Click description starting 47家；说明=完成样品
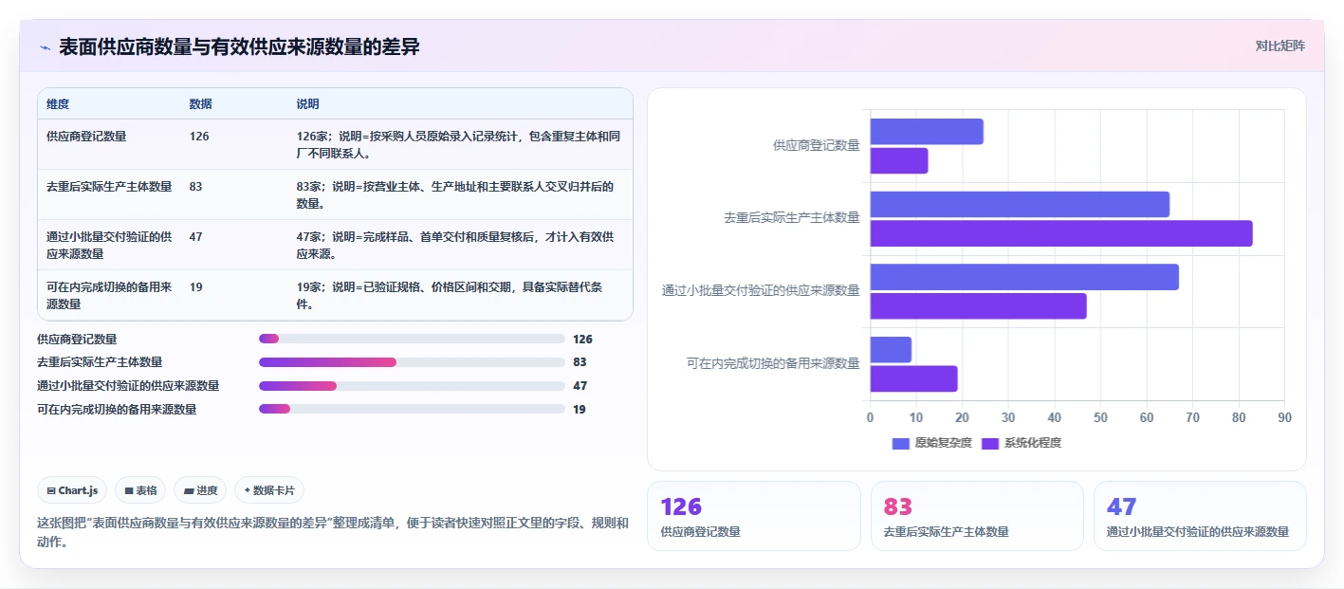This screenshot has width=1344, height=589. pyautogui.click(x=456, y=245)
